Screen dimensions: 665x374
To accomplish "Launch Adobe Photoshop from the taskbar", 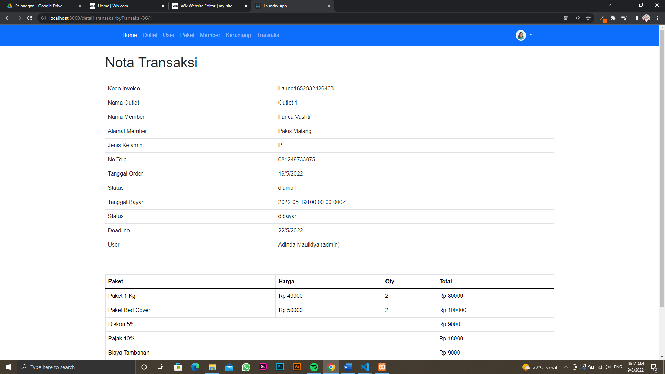I will tap(280, 367).
